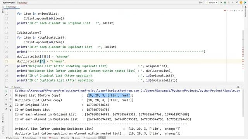This screenshot has width=248, height=139.
Task: Click the JetBrains toolbox icon at top right
Action: pyautogui.click(x=245, y=3)
